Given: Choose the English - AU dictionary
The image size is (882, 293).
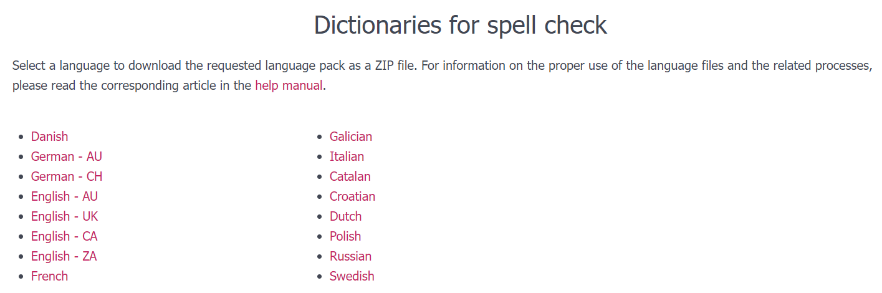Looking at the screenshot, I should [x=64, y=196].
